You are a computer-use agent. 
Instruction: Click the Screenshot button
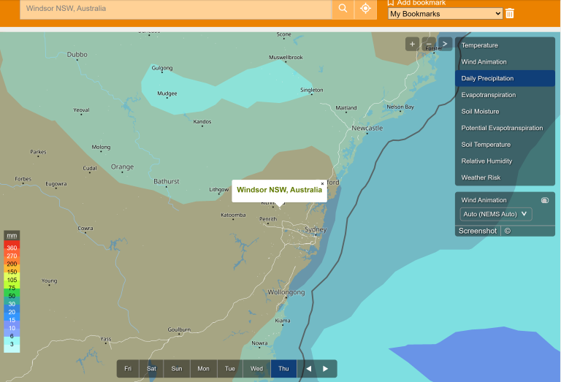click(478, 231)
